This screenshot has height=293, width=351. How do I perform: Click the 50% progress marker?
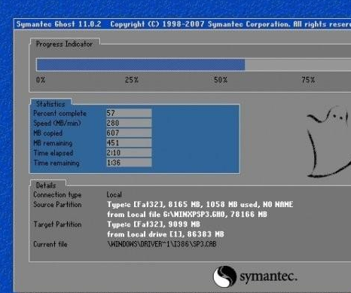pyautogui.click(x=221, y=80)
